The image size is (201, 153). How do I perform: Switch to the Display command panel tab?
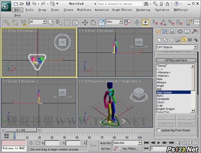point(187,32)
